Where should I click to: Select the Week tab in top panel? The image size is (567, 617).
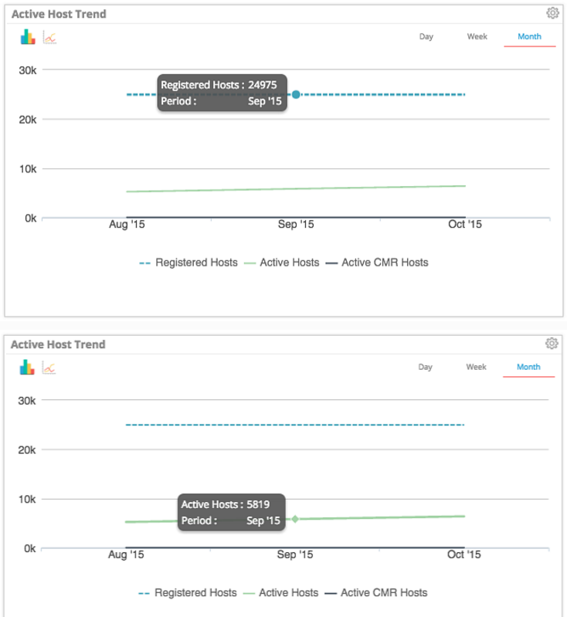[477, 36]
